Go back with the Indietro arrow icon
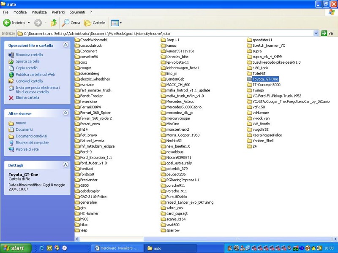 click(7, 23)
